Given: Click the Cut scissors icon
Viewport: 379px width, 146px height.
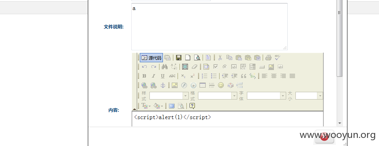Looking at the screenshot, I should (x=220, y=58).
